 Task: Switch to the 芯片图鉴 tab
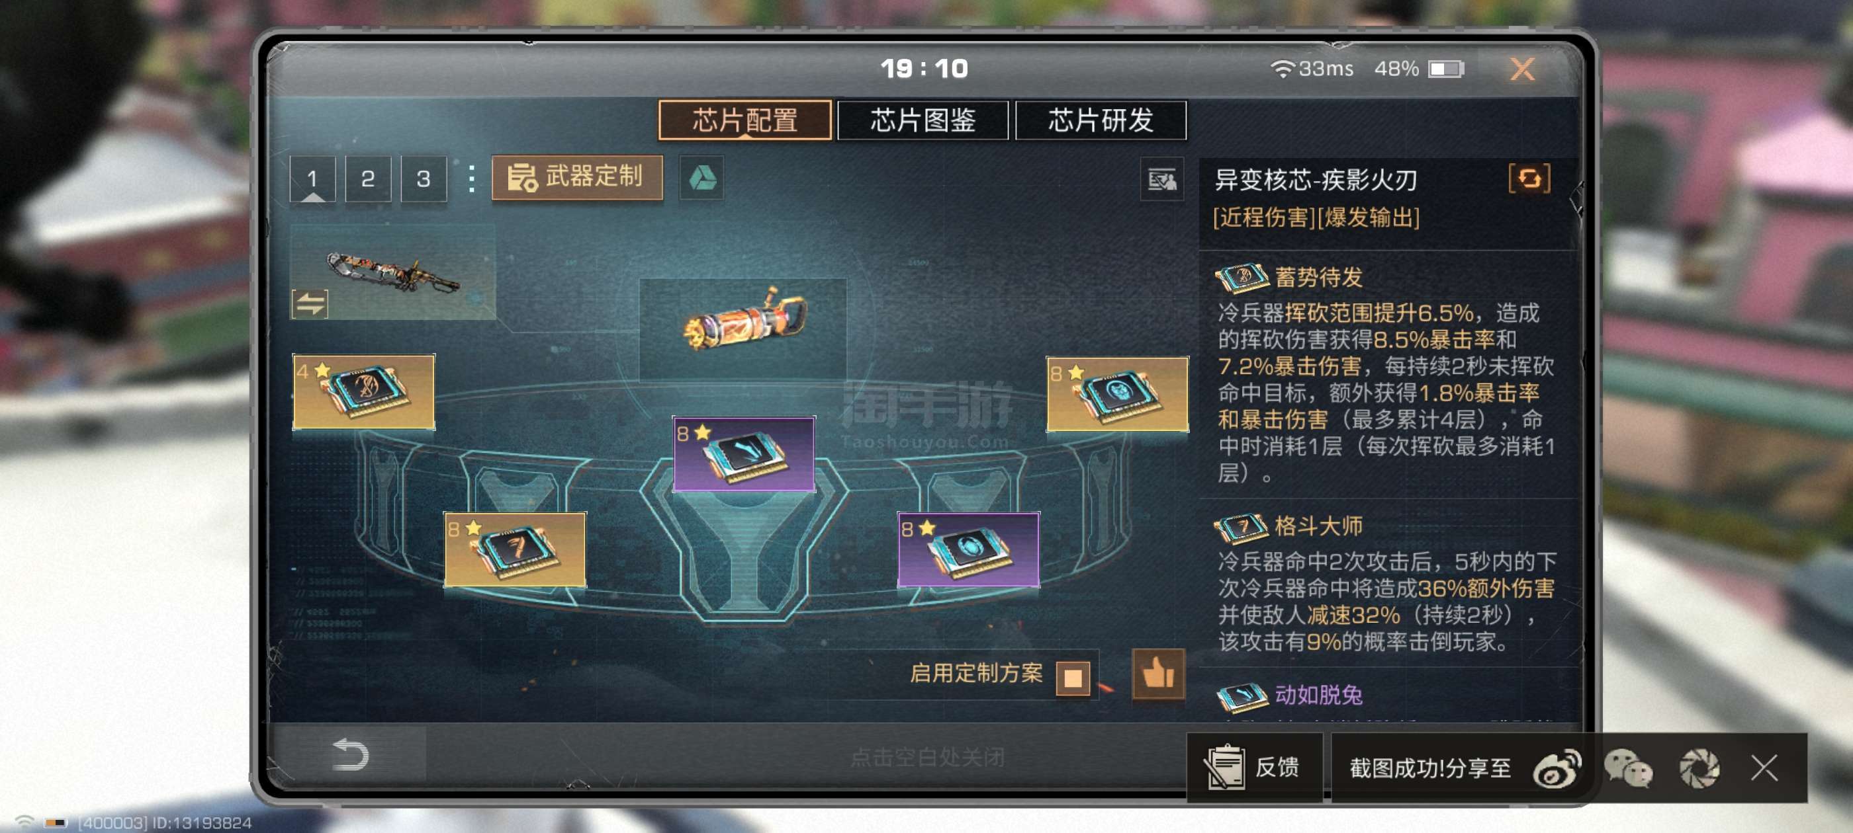(922, 120)
